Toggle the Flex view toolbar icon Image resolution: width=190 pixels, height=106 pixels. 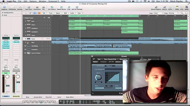pyautogui.click(x=43, y=7)
